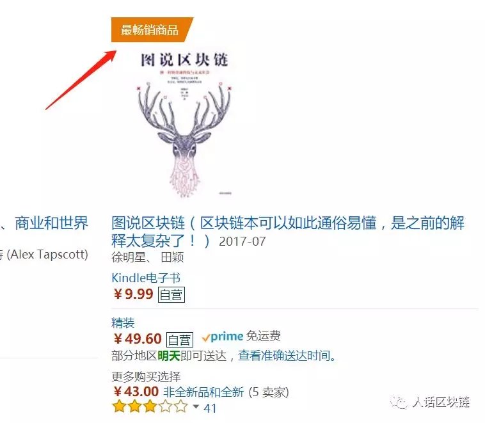Screen dimensions: 485x423
Task: Click the prime logo icon
Action: 223,337
